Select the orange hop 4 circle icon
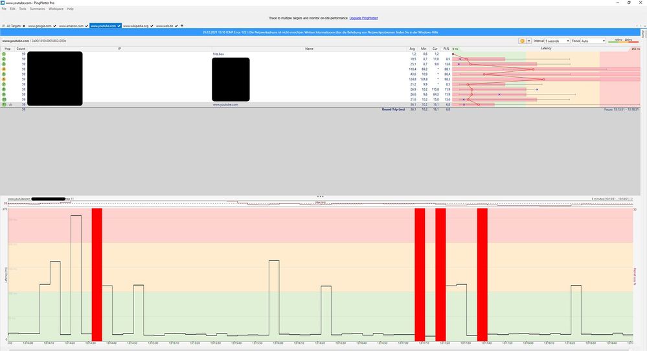The width and height of the screenshot is (647, 351). (x=4, y=69)
